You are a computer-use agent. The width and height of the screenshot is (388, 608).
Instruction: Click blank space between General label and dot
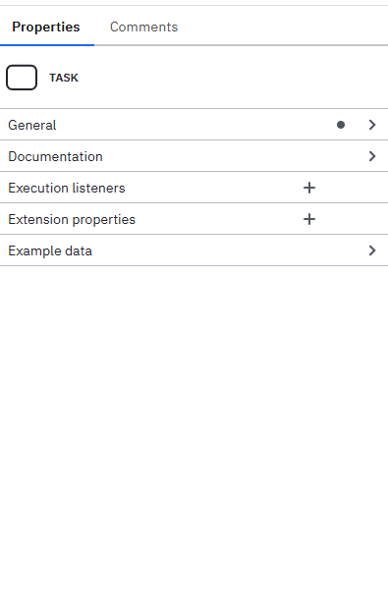[x=195, y=125]
